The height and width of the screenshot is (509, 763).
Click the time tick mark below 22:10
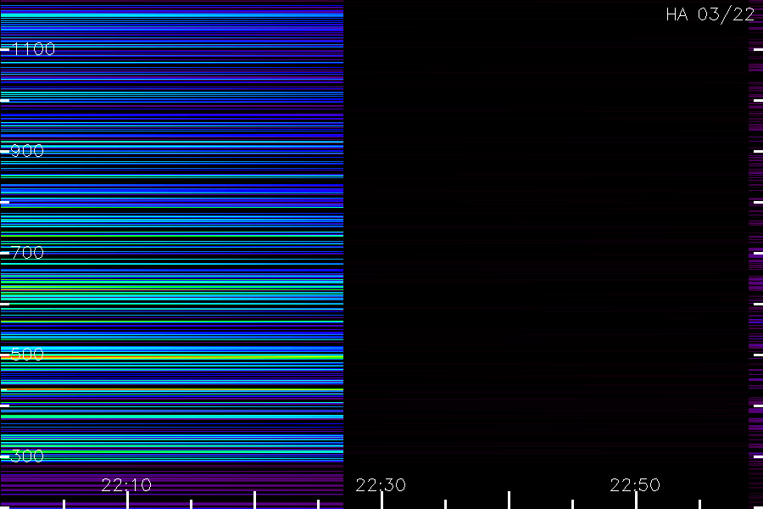click(x=127, y=501)
